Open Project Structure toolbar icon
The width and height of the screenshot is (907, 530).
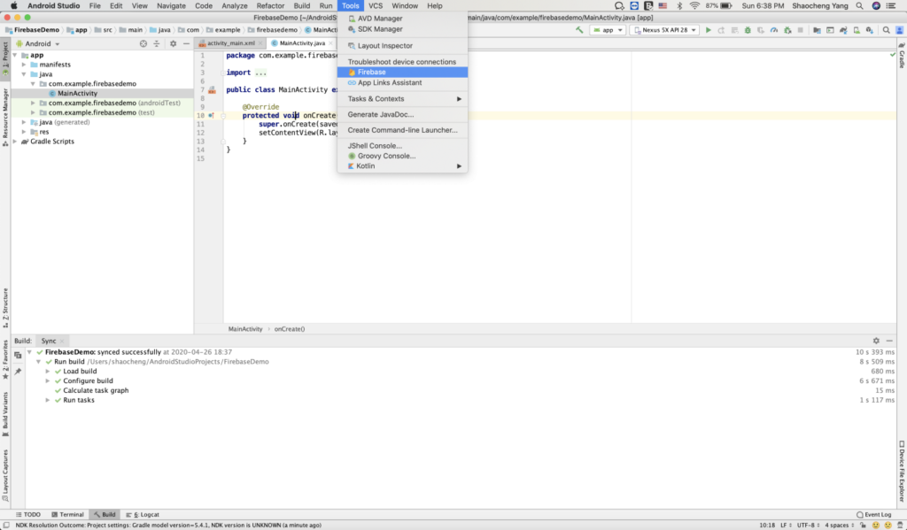point(817,30)
